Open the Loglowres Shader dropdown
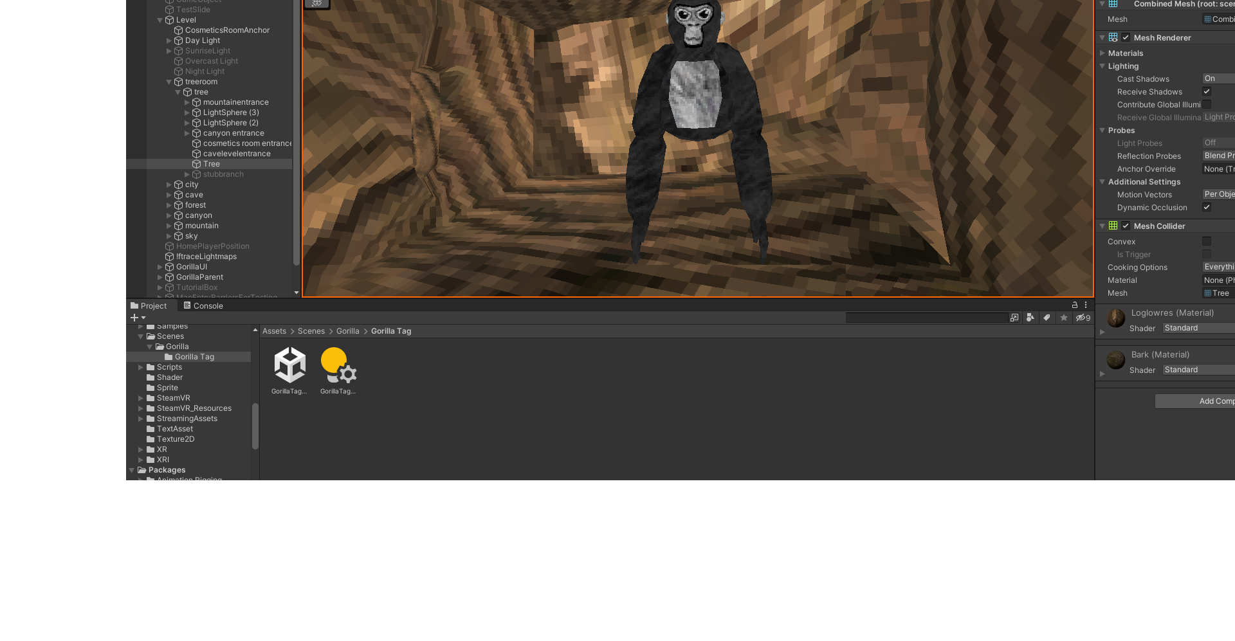This screenshot has height=641, width=1235. coord(1198,328)
